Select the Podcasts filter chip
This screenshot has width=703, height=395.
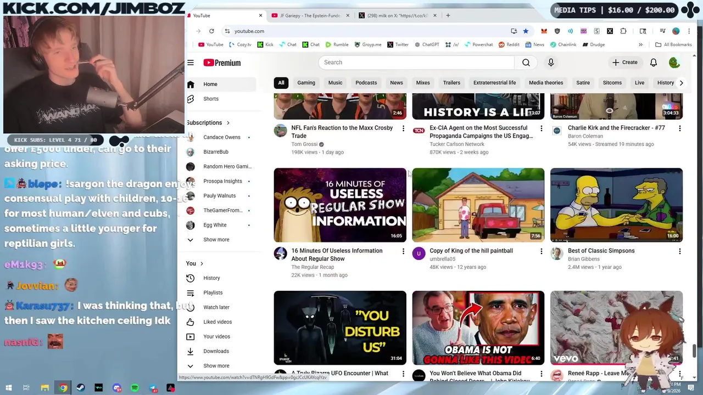tap(366, 83)
